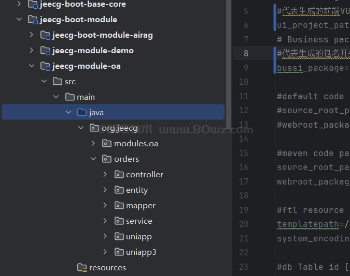Place cursor on ui_project_path line
This screenshot has width=350, height=276.
[313, 25]
